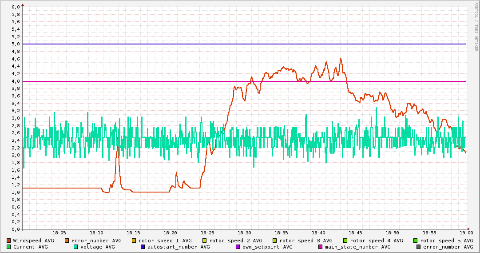Screen dimensions: 480x253
Task: Select the rotor speed 4 AVG label
Action: click(x=377, y=241)
